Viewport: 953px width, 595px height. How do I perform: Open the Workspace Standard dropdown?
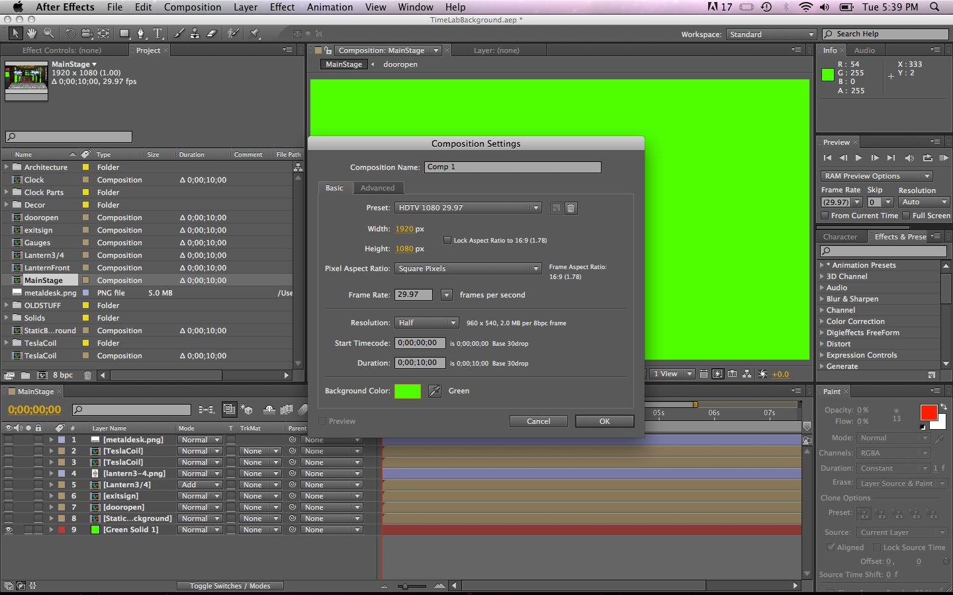tap(772, 34)
